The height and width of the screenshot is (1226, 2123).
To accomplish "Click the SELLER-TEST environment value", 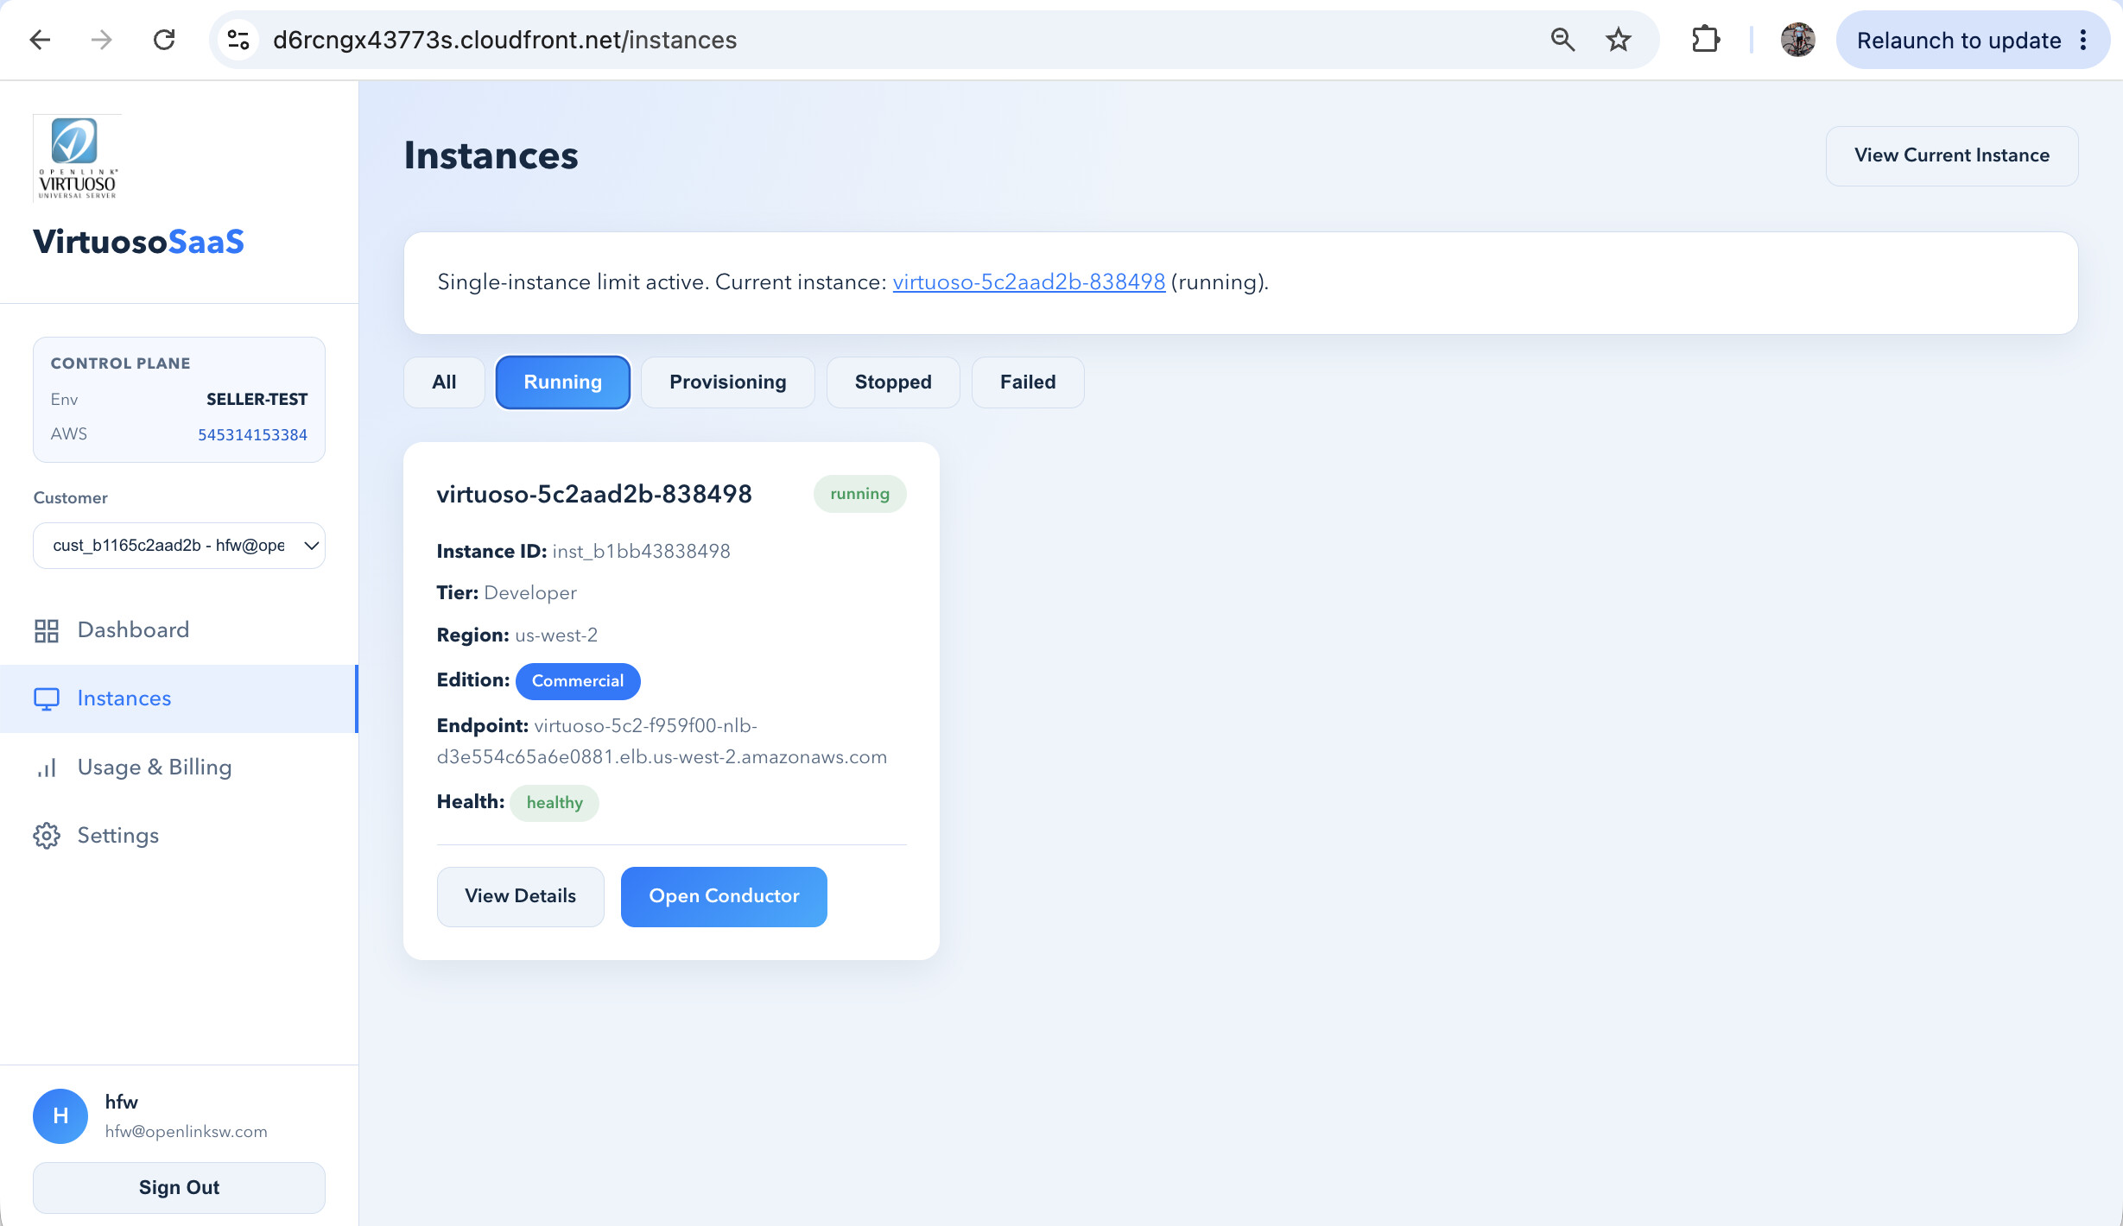I will [x=257, y=400].
